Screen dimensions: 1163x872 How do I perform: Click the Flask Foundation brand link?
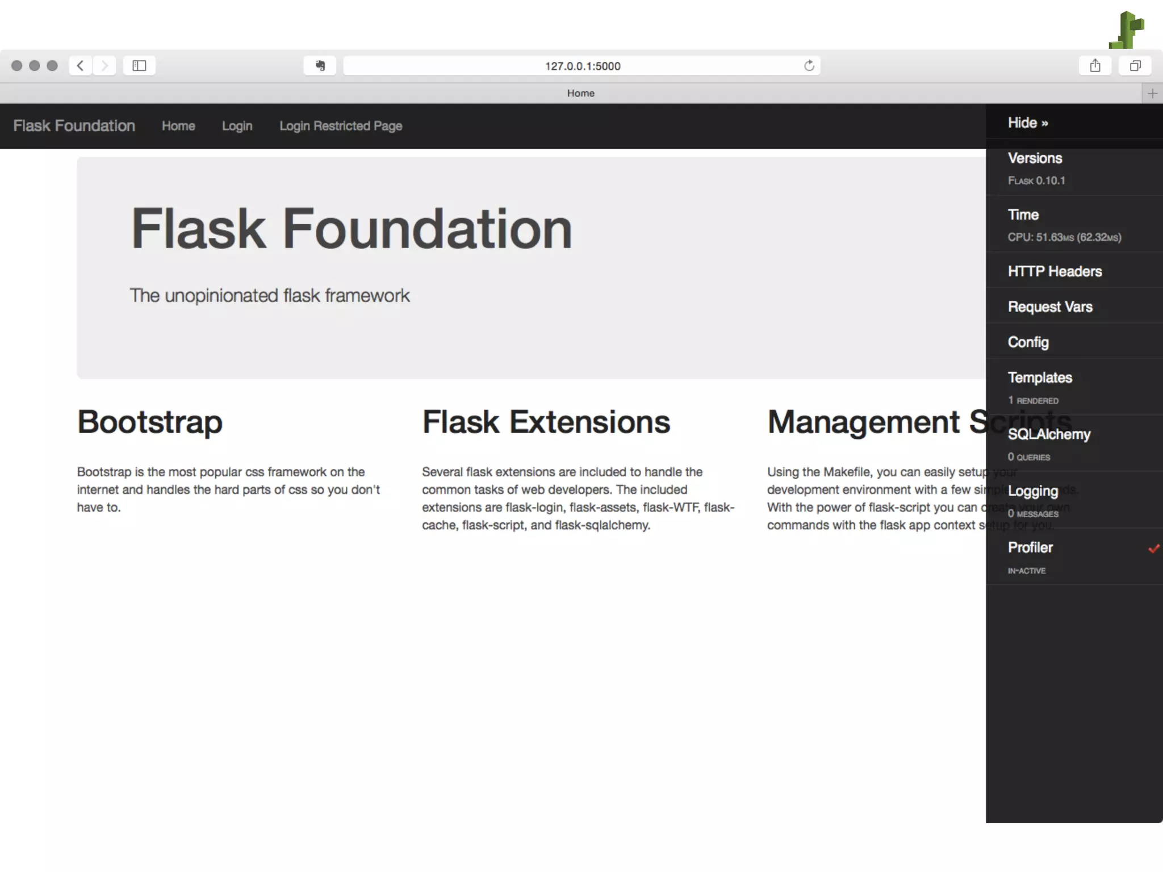[x=74, y=126]
